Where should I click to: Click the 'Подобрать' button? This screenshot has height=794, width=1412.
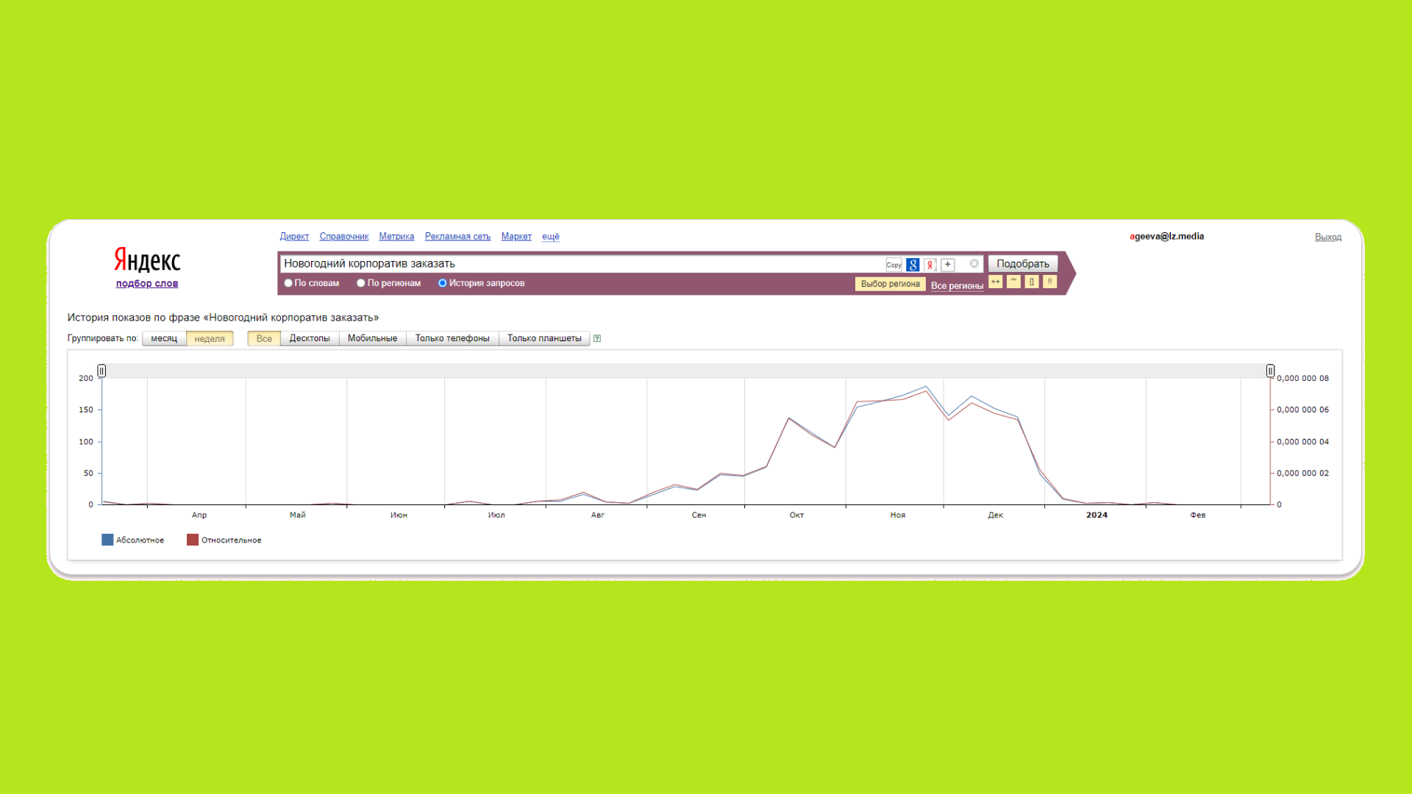[x=1023, y=264]
